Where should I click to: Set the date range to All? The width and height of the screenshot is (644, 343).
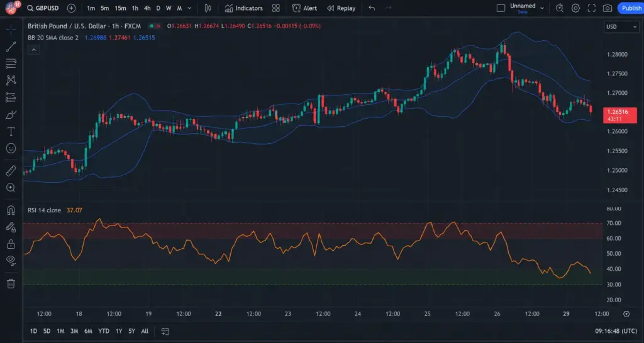[145, 331]
